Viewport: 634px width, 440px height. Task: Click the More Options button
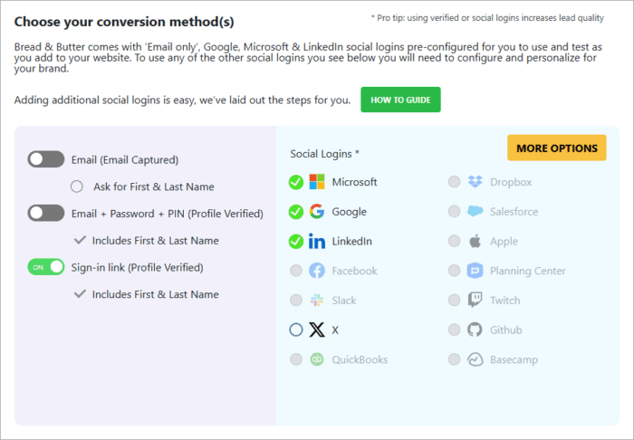[556, 148]
